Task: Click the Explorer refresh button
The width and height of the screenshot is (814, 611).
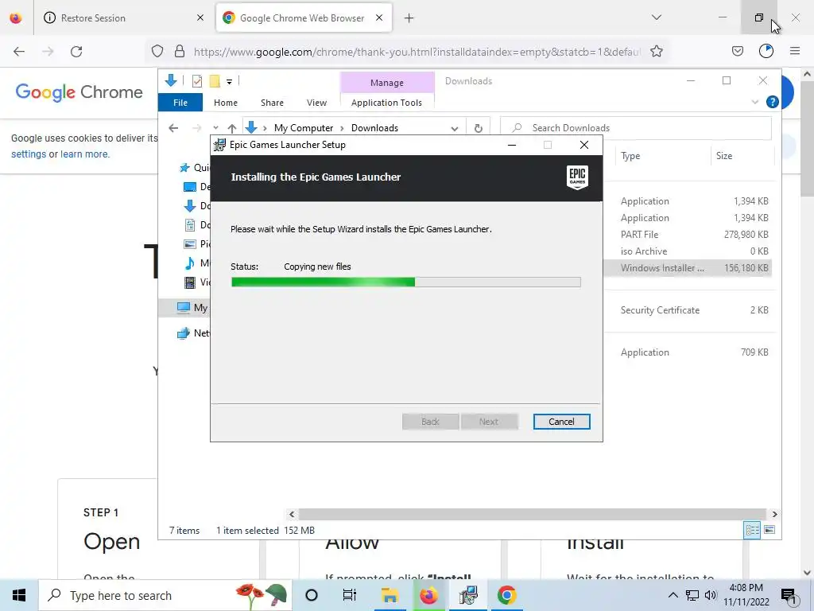Action: tap(478, 128)
